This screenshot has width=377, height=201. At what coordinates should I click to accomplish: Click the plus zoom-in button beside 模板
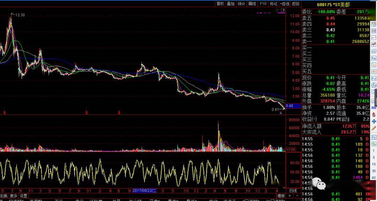coord(290,196)
